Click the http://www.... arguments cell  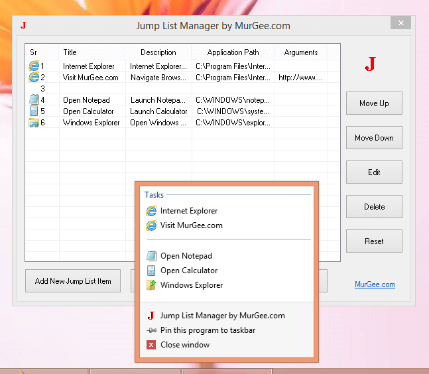300,78
